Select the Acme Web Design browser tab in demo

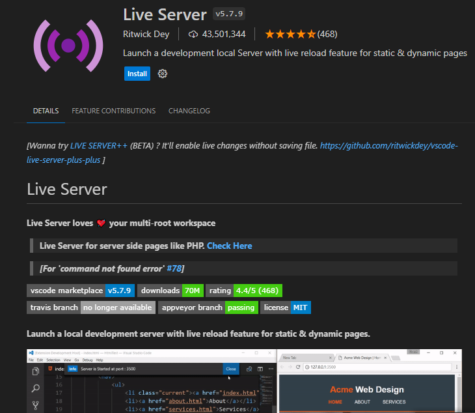[362, 358]
